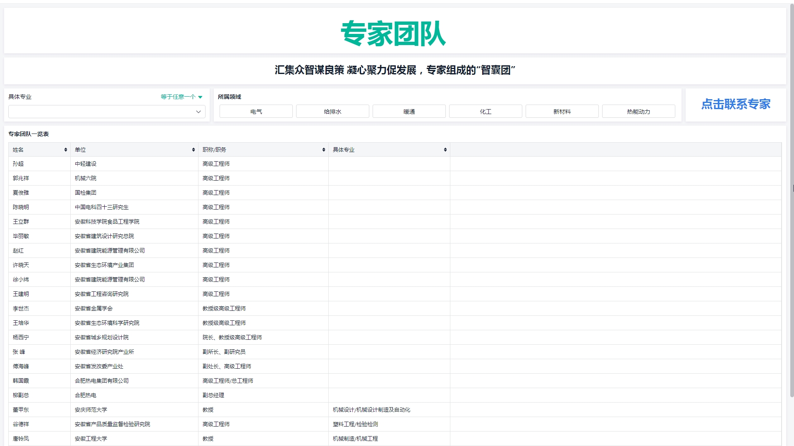The image size is (794, 446).
Task: Select the name cell 李世杰
Action: pyautogui.click(x=39, y=308)
